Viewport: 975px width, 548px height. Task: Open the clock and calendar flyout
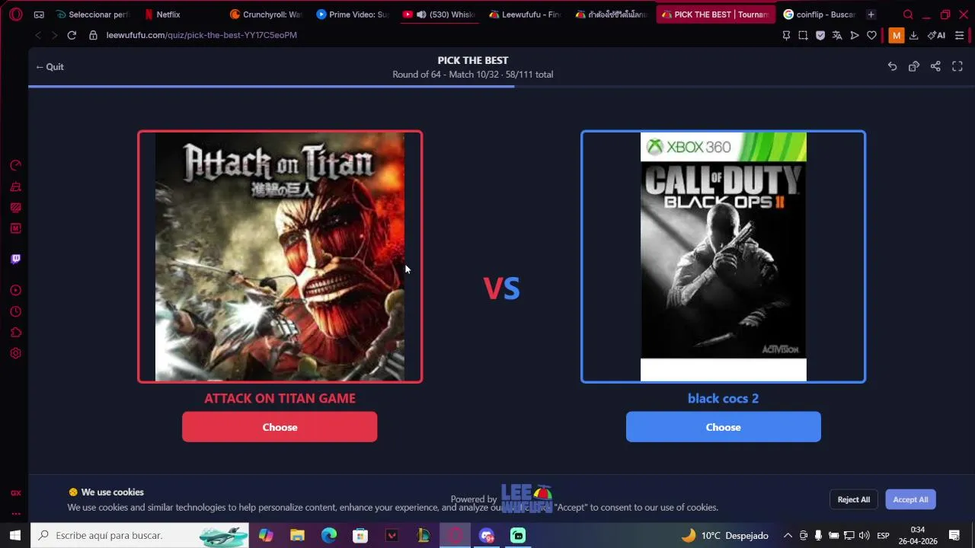point(917,535)
